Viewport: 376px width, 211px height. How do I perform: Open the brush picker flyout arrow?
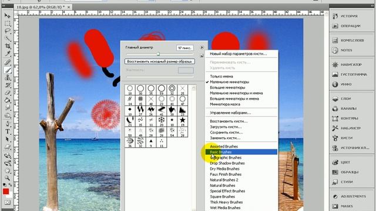[x=202, y=47]
